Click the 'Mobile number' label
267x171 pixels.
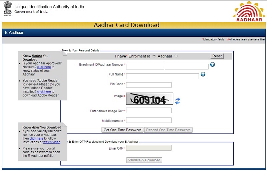(113, 121)
